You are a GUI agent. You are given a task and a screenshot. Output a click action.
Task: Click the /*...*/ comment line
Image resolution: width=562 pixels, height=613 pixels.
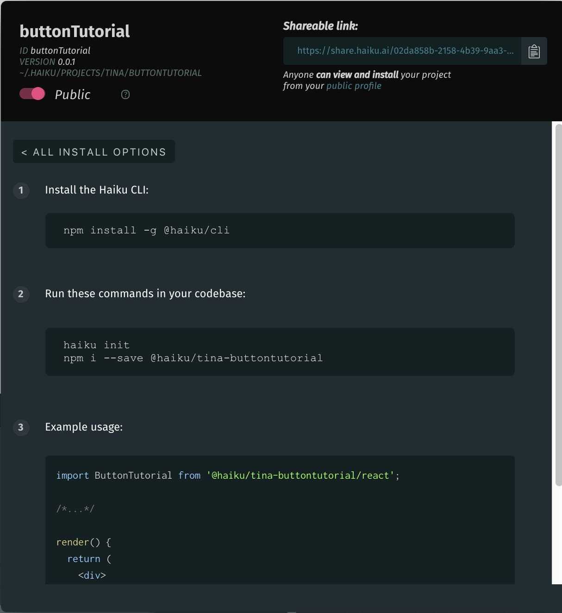point(75,509)
